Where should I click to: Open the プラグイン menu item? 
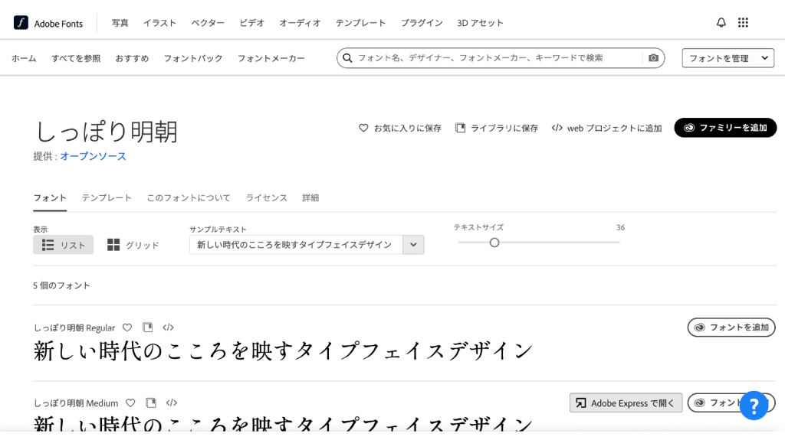422,23
